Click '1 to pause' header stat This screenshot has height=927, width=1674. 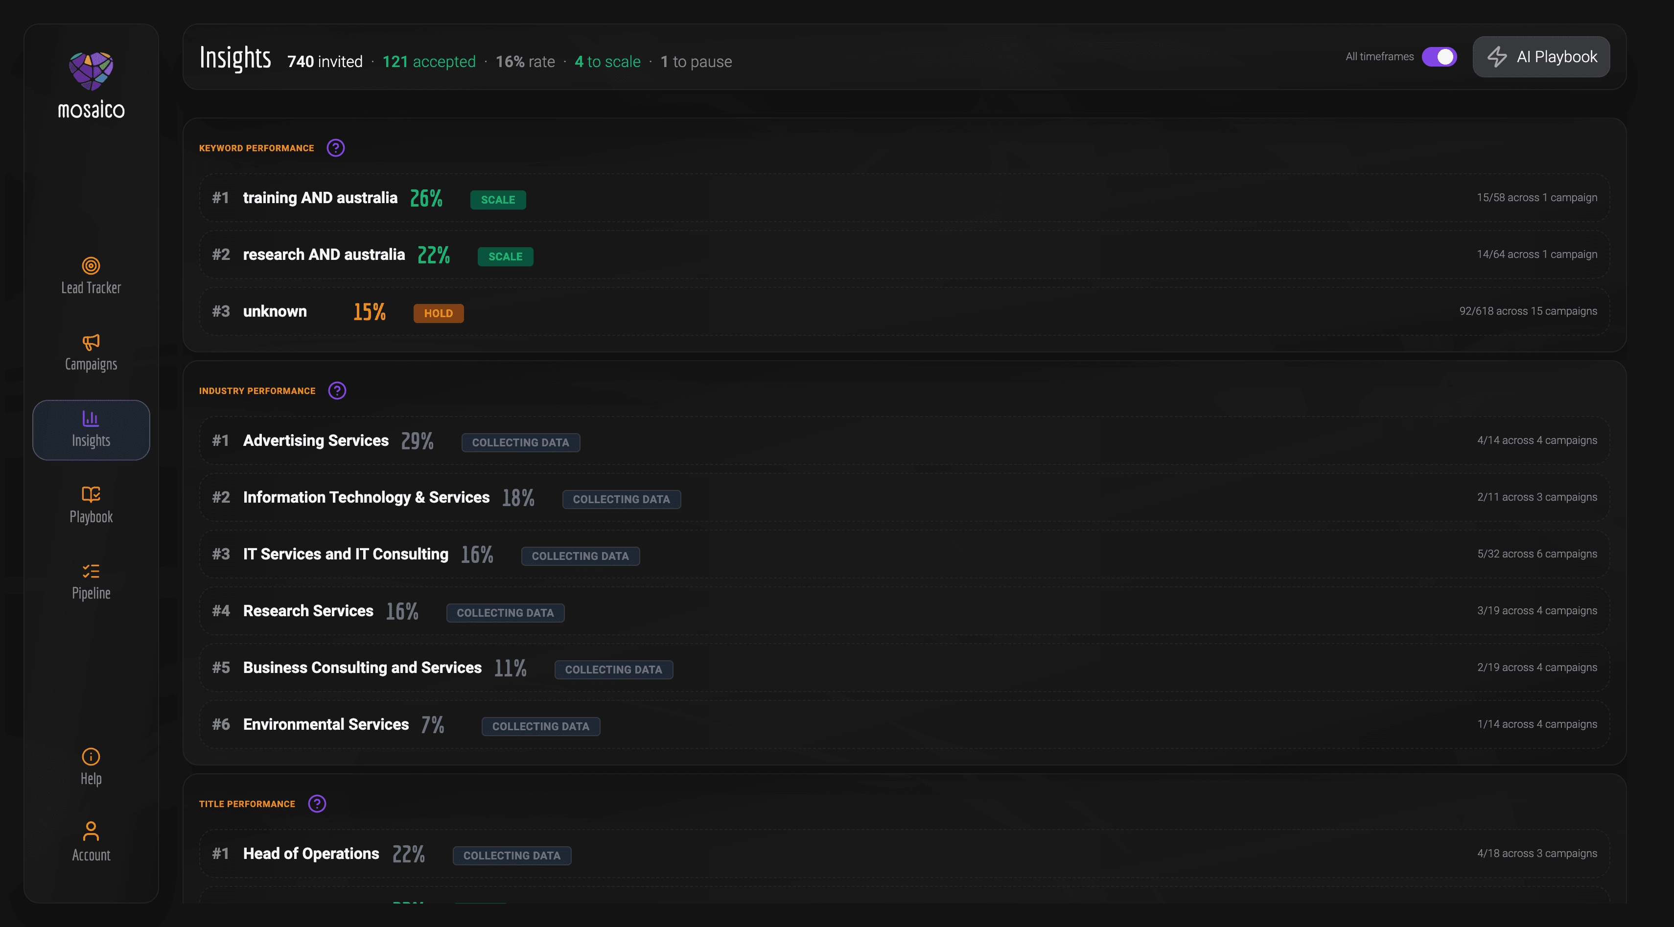696,62
